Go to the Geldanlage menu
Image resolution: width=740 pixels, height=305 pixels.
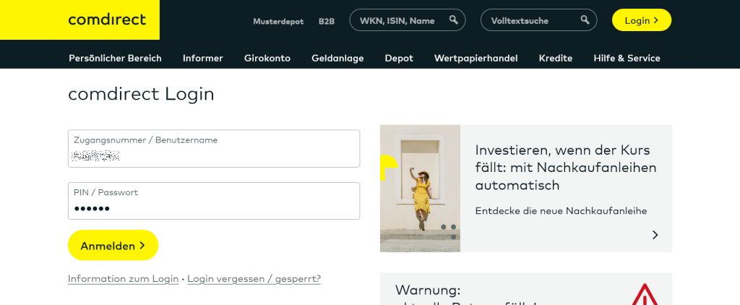337,58
